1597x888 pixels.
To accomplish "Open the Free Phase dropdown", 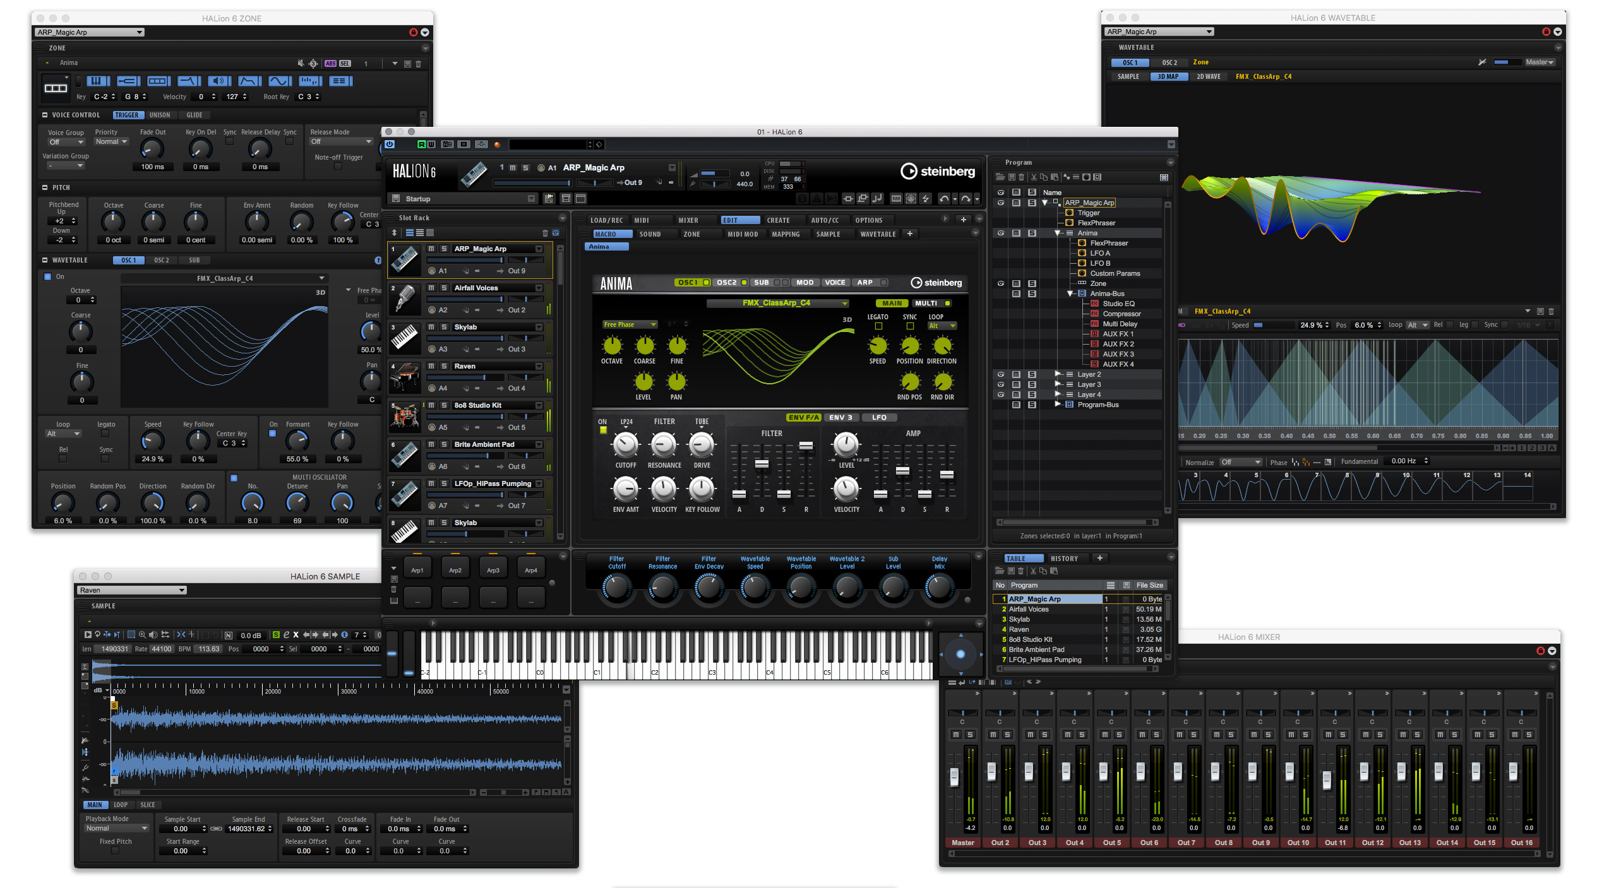I will (630, 324).
